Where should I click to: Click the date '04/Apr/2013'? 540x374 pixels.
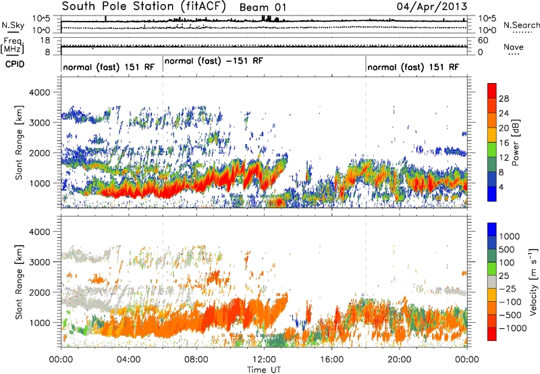coord(432,7)
